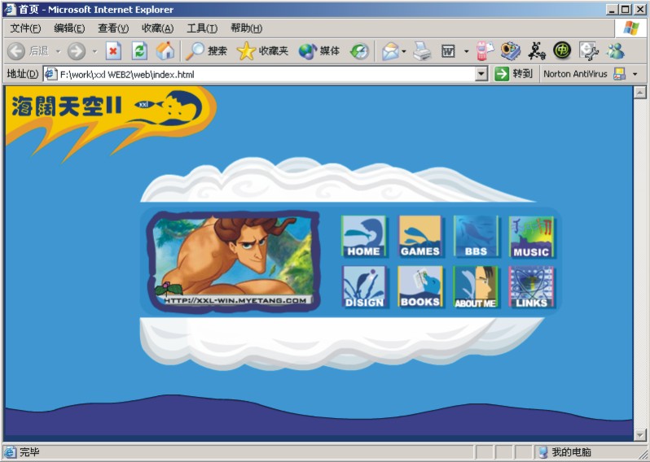The image size is (650, 462).
Task: Go to the Home page toolbar icon
Action: (x=165, y=51)
